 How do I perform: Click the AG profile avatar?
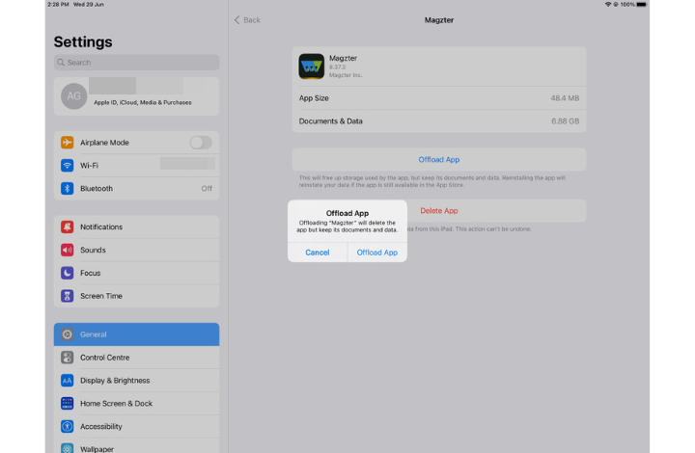73,96
